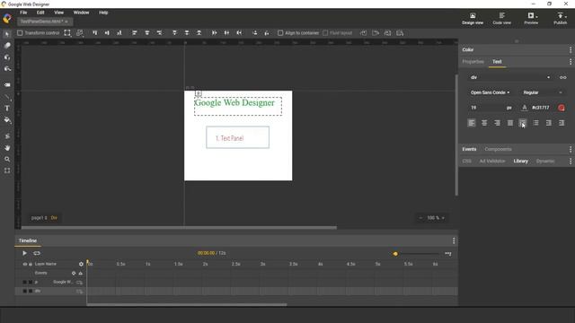Open the View menu
This screenshot has height=323, width=575.
tap(58, 13)
